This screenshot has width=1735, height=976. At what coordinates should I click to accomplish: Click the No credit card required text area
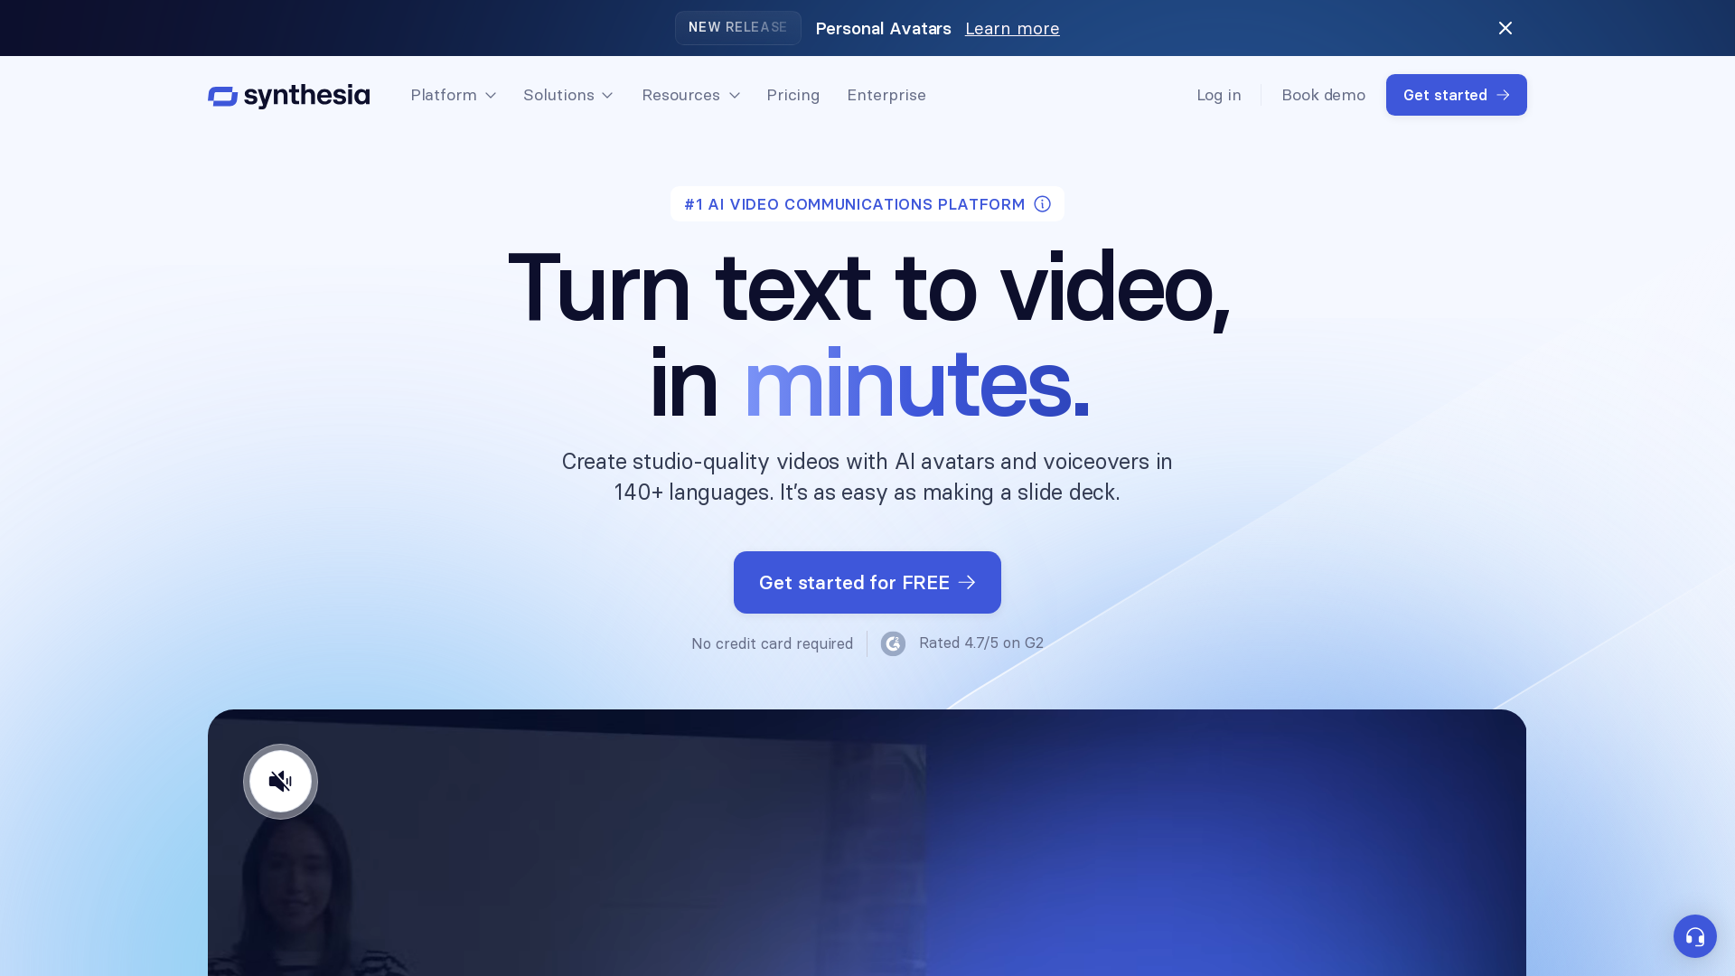[x=771, y=643]
